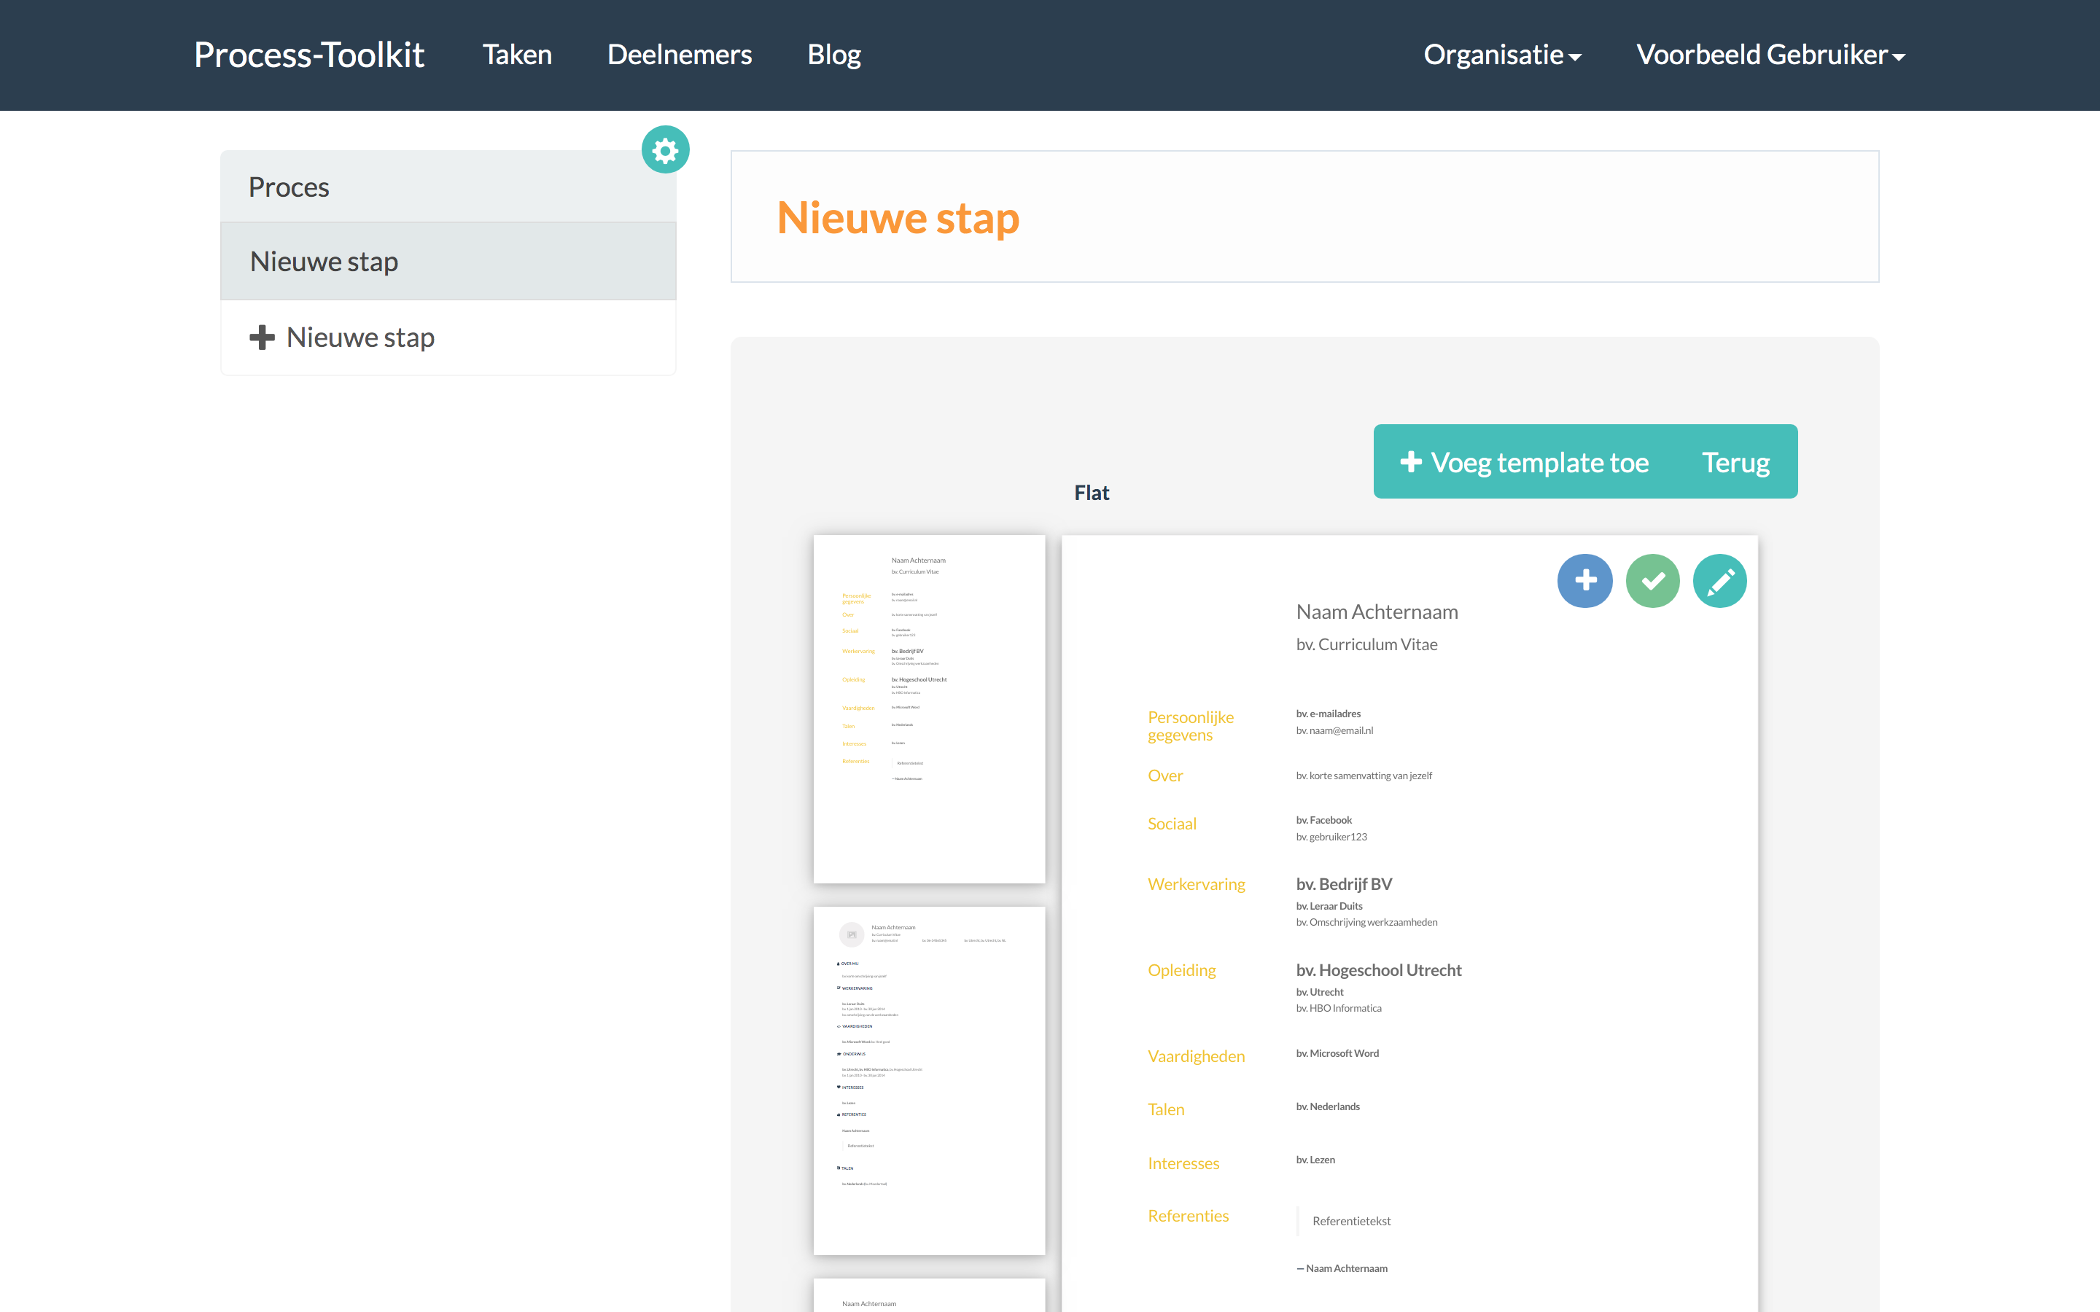Click the Flat template name label
The width and height of the screenshot is (2100, 1312).
click(1092, 493)
